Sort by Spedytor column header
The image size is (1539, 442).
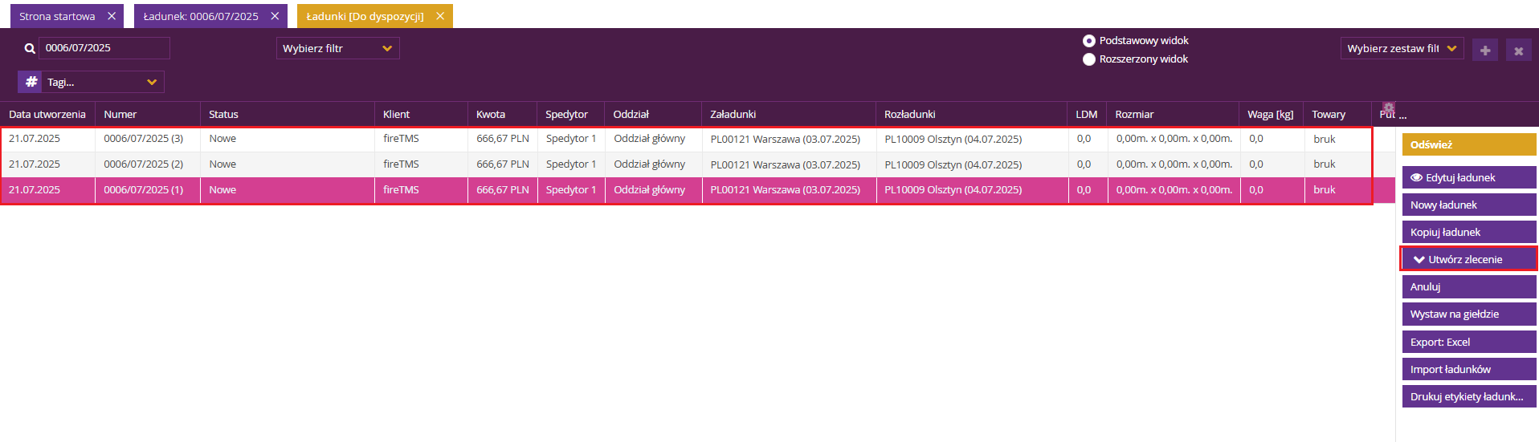[x=571, y=114]
